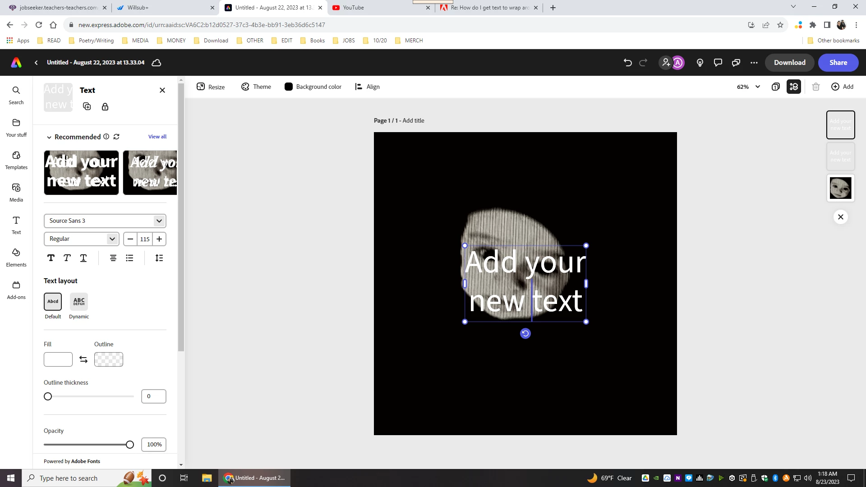Open the Theme menu
The height and width of the screenshot is (487, 866).
pyautogui.click(x=256, y=87)
